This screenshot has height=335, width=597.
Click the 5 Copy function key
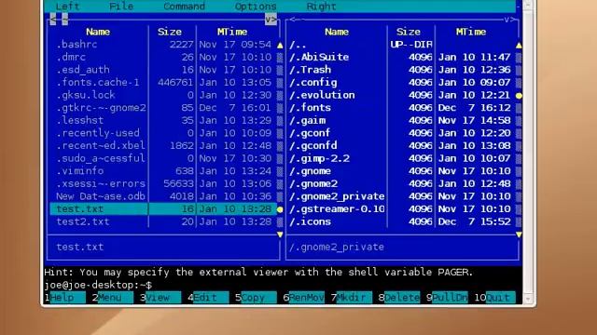pyautogui.click(x=256, y=298)
